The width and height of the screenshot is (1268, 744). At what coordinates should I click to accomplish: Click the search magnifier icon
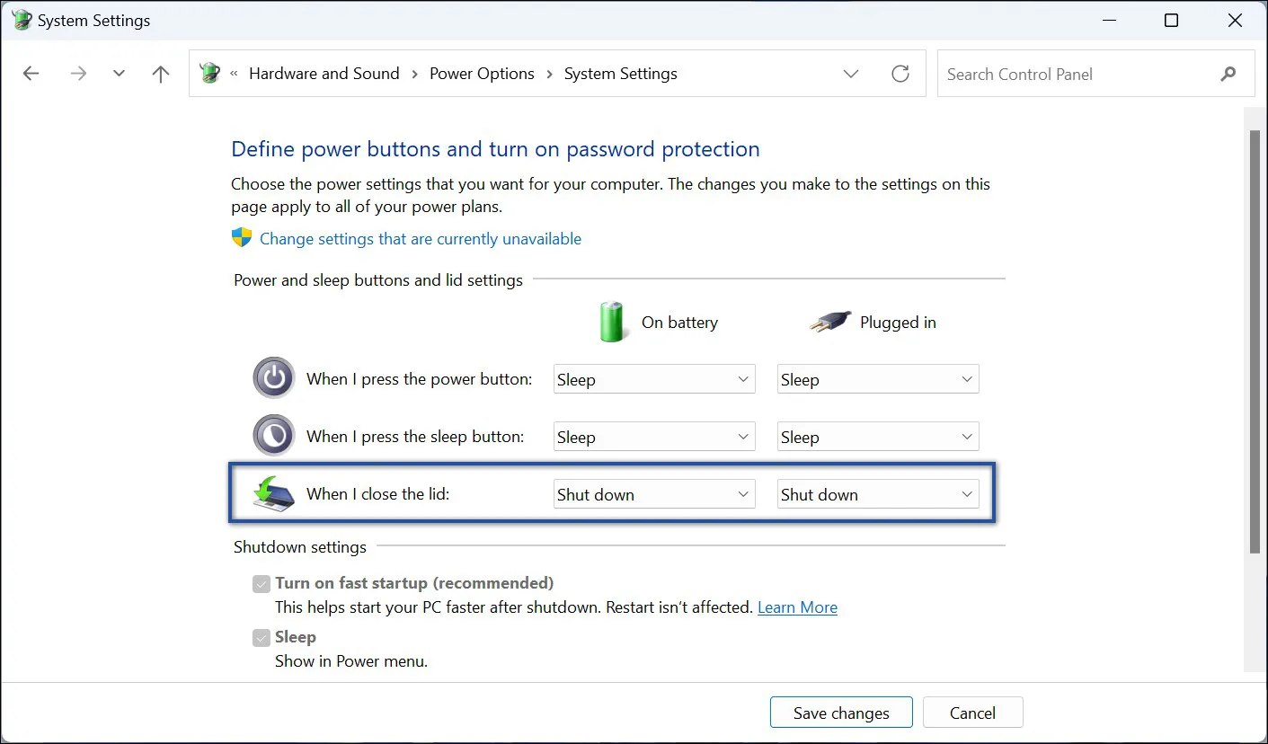(1228, 74)
